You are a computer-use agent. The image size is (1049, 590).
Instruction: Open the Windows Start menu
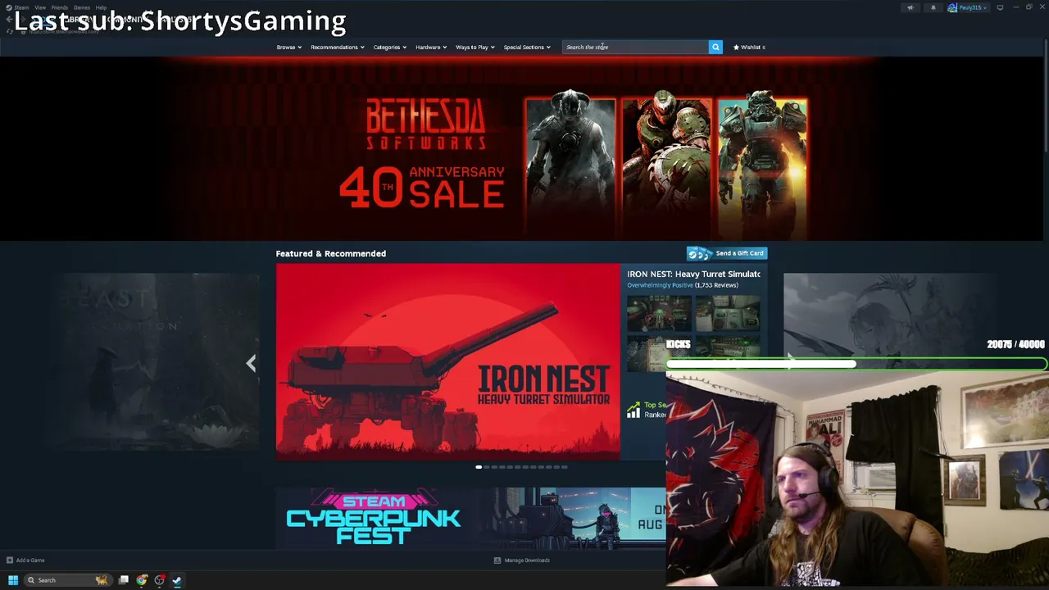tap(13, 580)
